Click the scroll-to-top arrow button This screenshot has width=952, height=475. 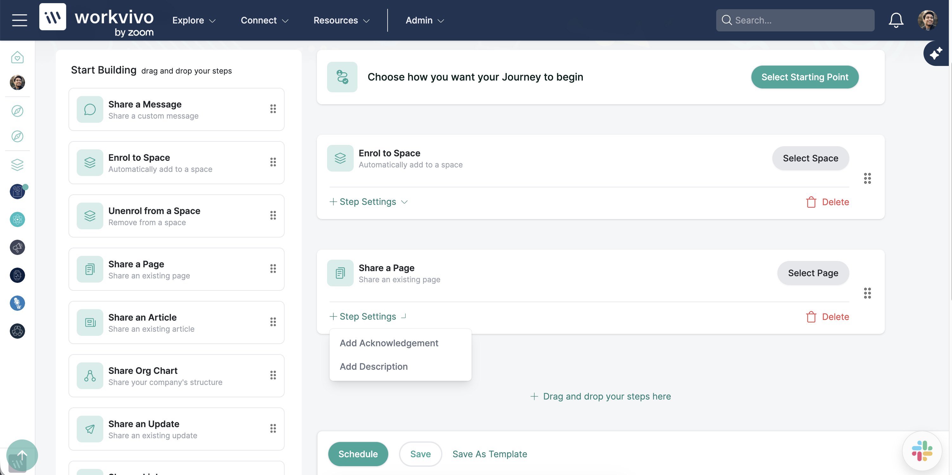click(x=22, y=455)
